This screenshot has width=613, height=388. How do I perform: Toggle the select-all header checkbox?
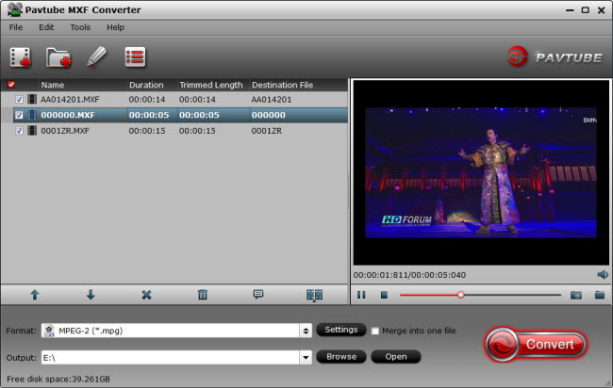(11, 85)
